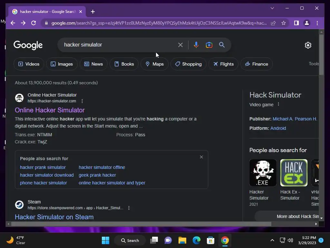Go forward in browser history
This screenshot has height=248, width=330.
pos(23,23)
